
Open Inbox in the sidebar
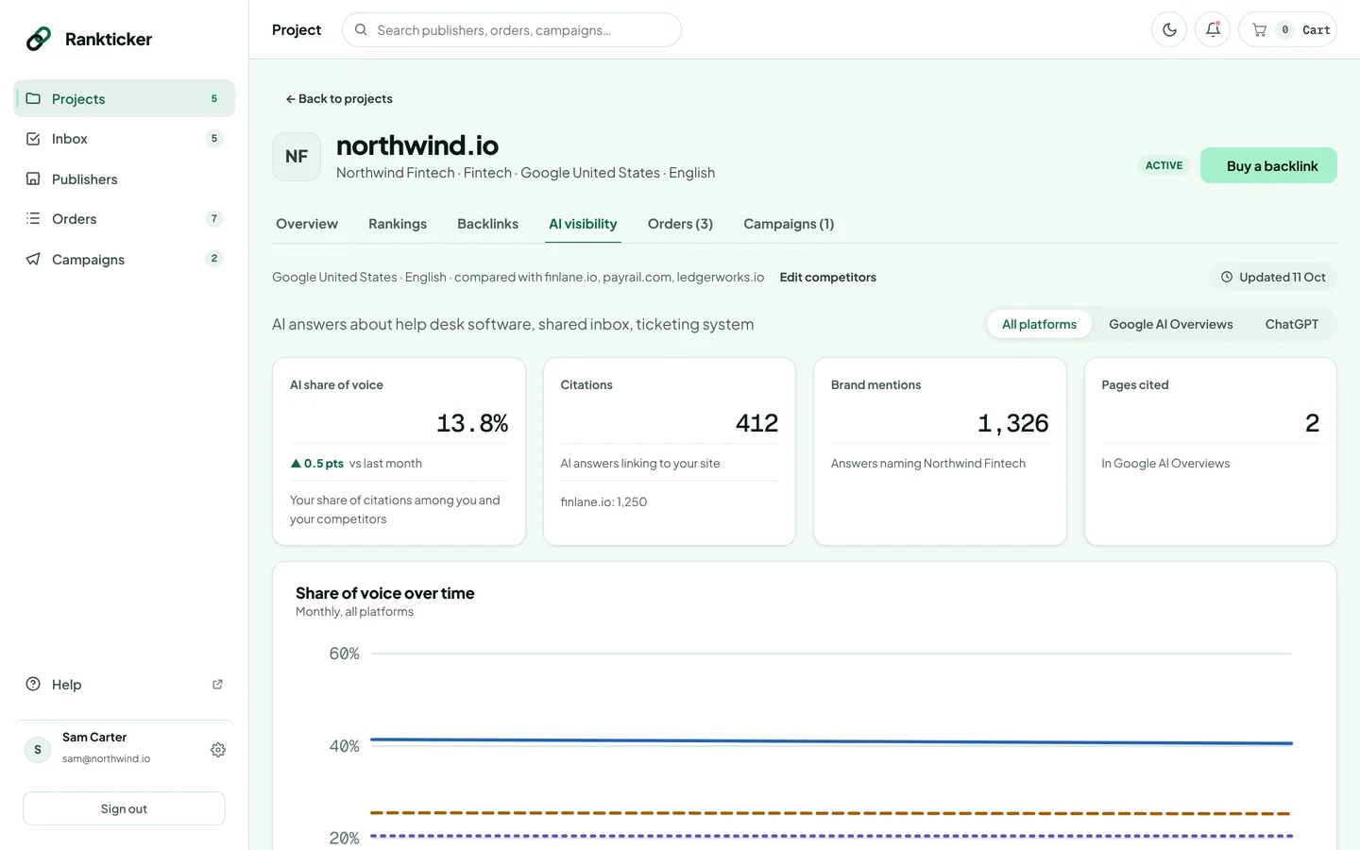pyautogui.click(x=125, y=139)
